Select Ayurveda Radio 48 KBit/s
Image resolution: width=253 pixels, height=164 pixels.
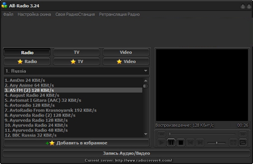click(73, 130)
